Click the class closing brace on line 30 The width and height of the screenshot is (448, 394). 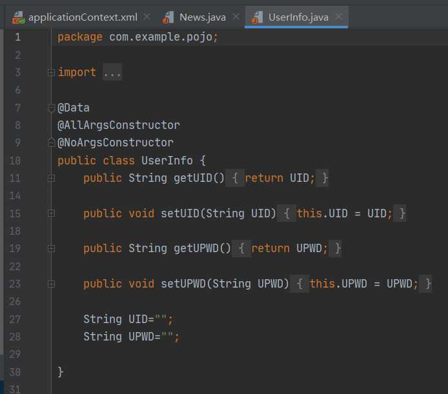coord(60,372)
